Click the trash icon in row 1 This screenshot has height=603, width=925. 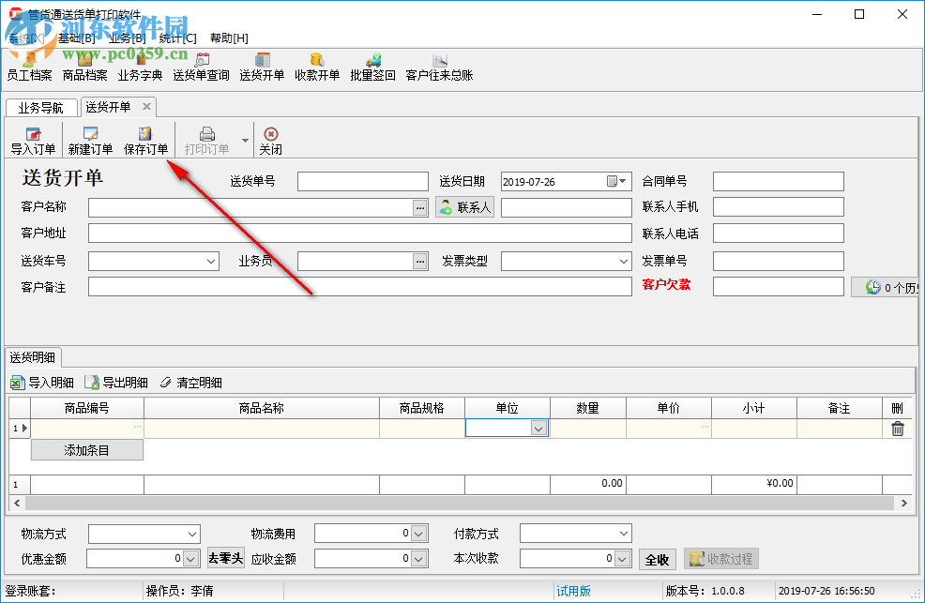pos(897,429)
